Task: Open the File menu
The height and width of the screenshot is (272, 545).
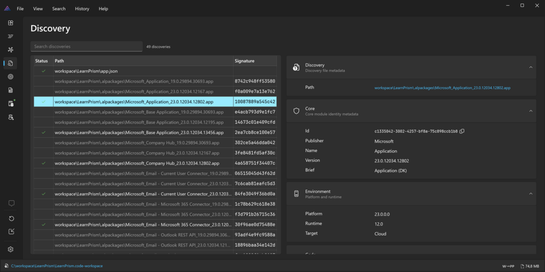Action: pyautogui.click(x=20, y=9)
